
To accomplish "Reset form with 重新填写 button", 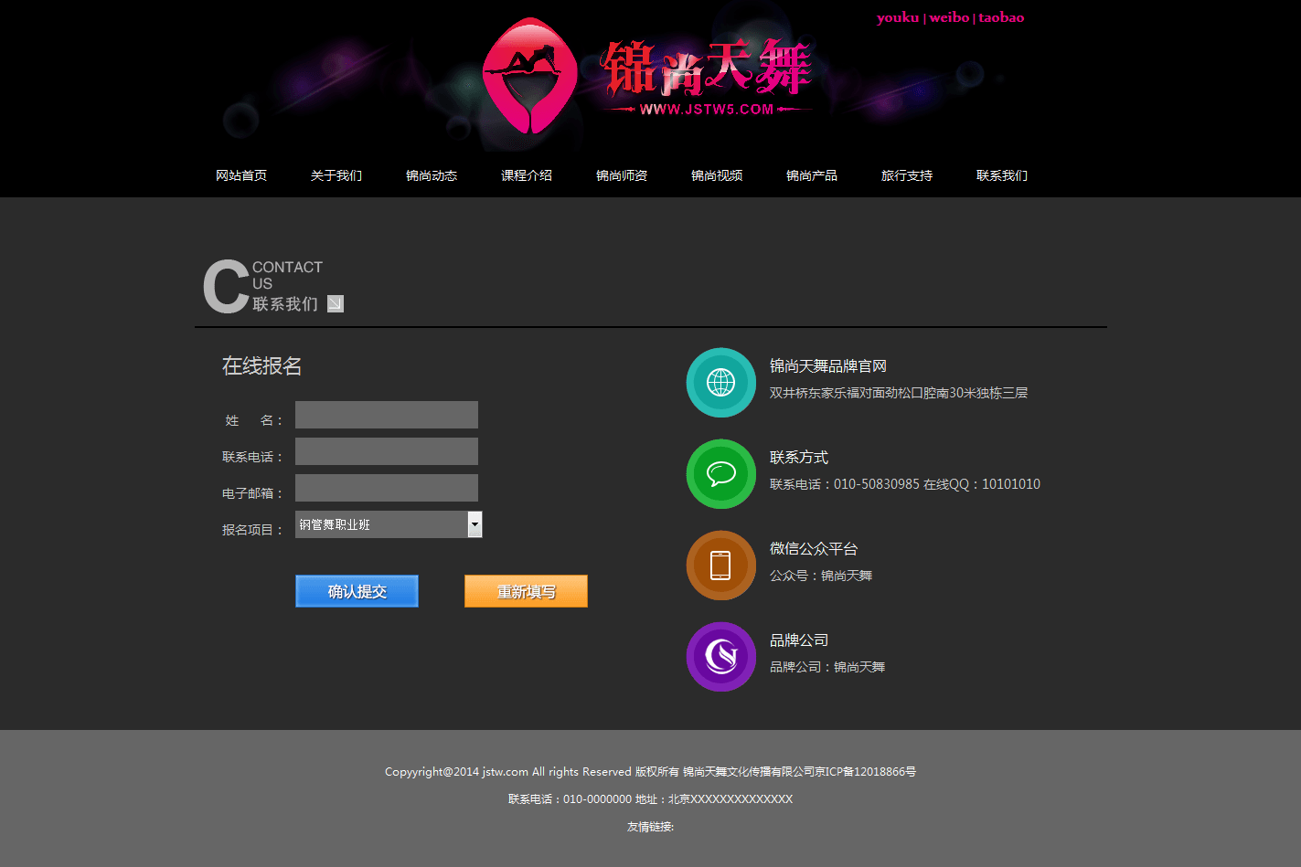I will click(x=526, y=591).
